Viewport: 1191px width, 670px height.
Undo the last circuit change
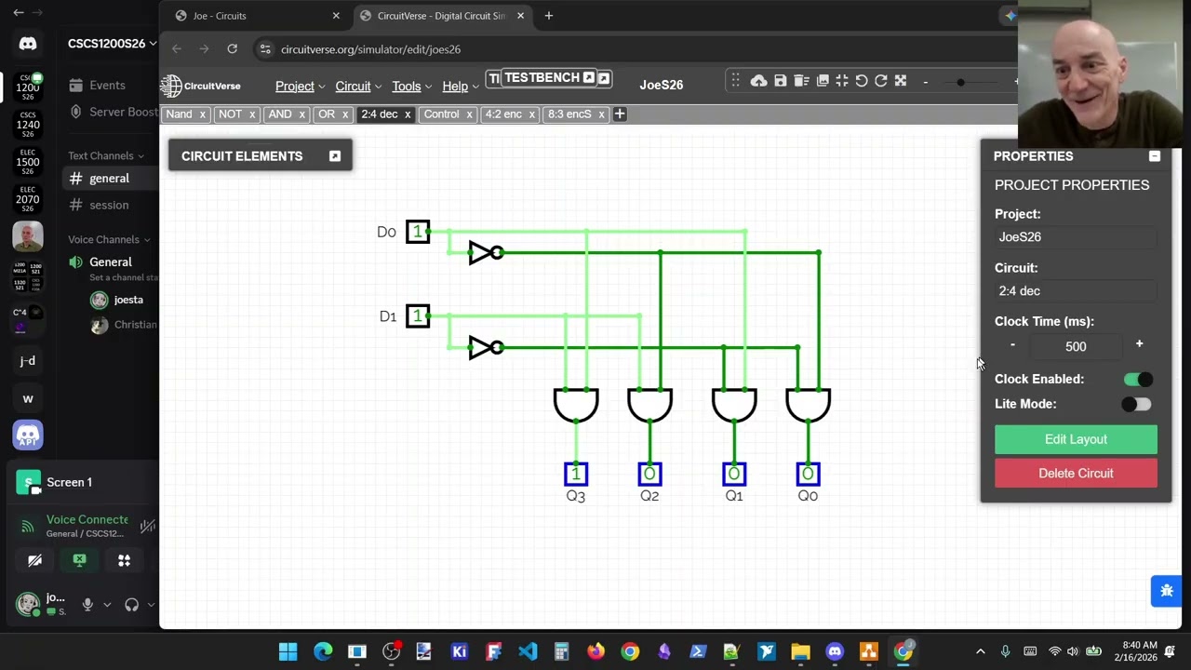(862, 81)
